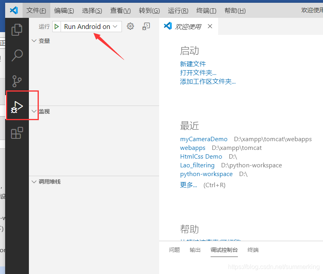Open the 转到(G) menu
This screenshot has height=274, width=323.
tap(149, 10)
